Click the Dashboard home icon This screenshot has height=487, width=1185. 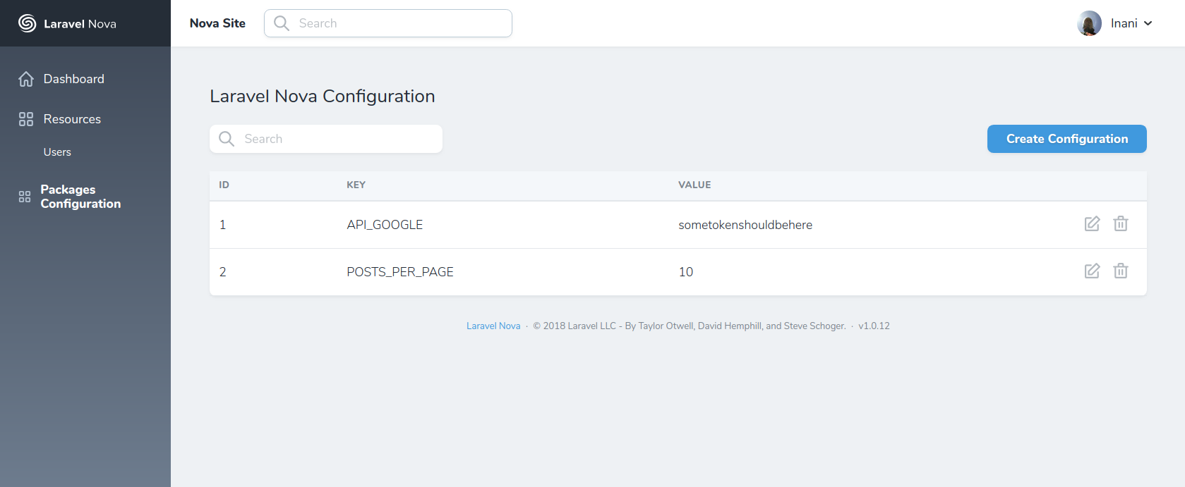(26, 79)
